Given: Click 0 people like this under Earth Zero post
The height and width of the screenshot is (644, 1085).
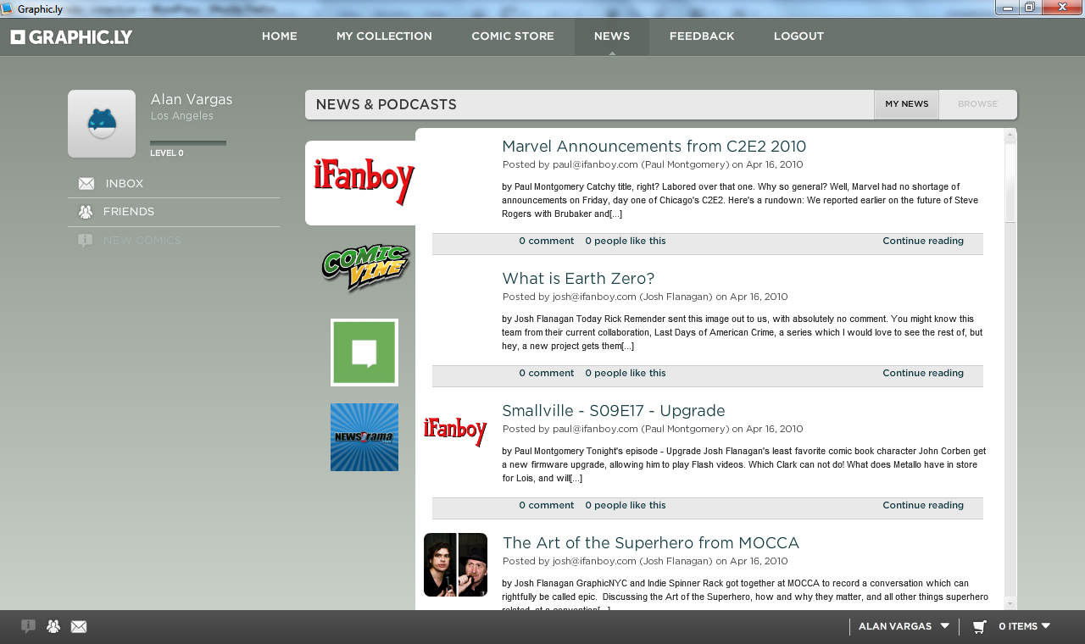Looking at the screenshot, I should click(626, 374).
